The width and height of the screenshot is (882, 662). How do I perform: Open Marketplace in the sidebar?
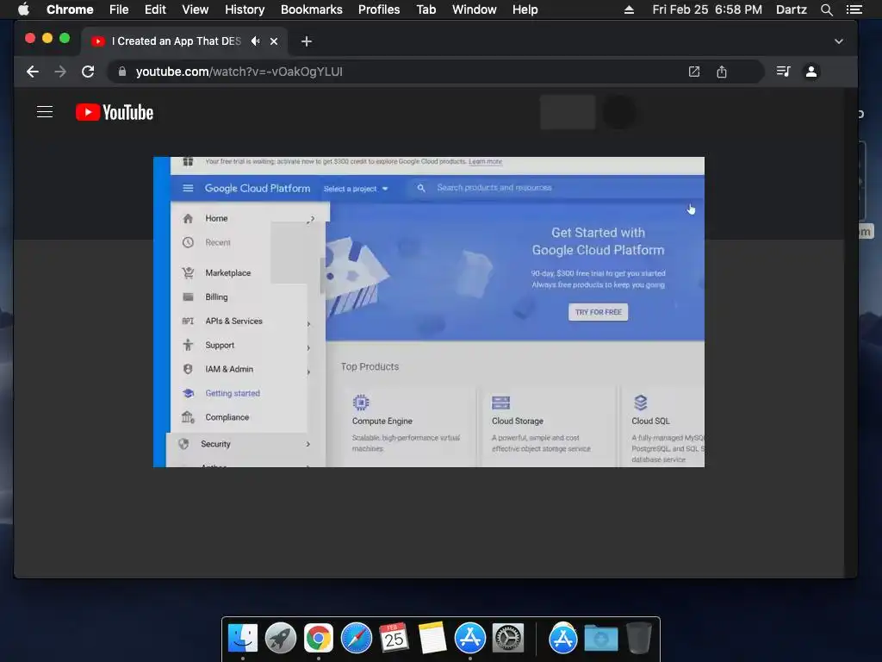227,273
